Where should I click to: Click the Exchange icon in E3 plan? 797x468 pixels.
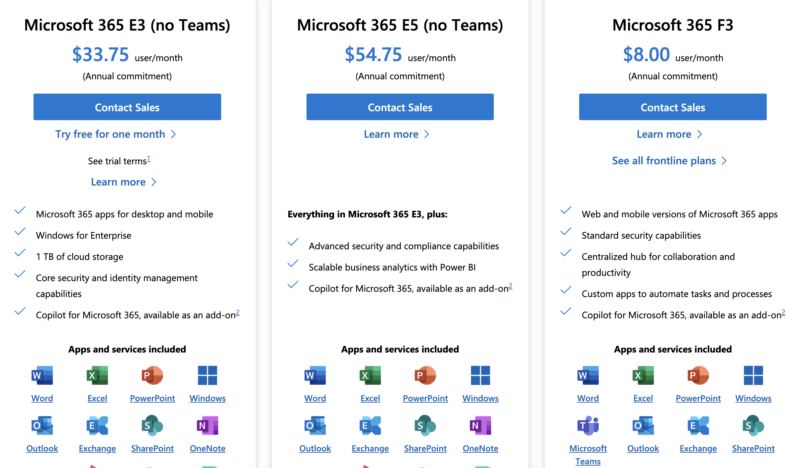[97, 426]
